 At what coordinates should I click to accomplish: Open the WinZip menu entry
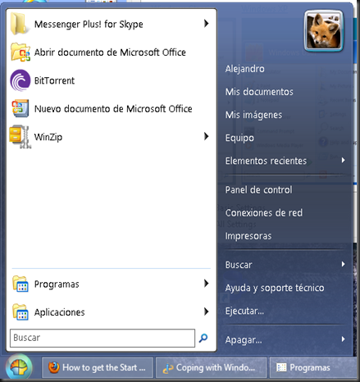point(111,137)
